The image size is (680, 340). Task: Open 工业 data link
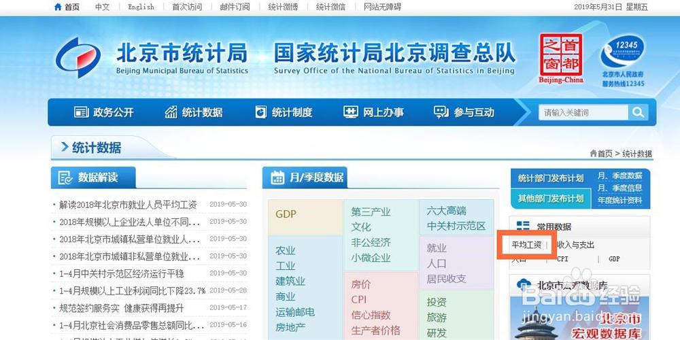[286, 265]
